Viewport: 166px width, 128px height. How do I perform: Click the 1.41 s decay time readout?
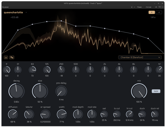coord(153,17)
